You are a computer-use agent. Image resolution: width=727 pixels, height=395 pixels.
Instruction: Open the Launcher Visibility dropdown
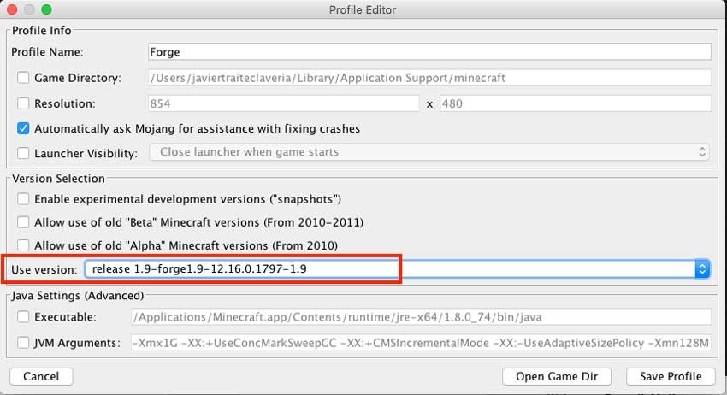coord(428,152)
